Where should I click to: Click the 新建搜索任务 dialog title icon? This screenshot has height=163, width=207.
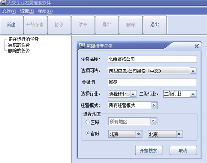pos(82,46)
